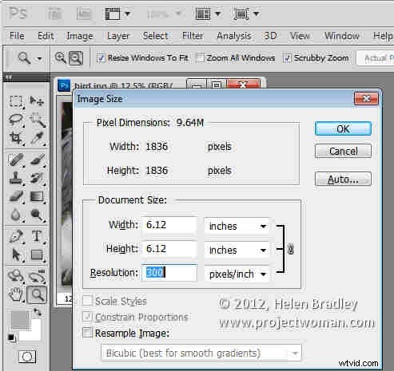The width and height of the screenshot is (394, 371).
Task: Click the Resolution input field
Action: click(x=169, y=273)
